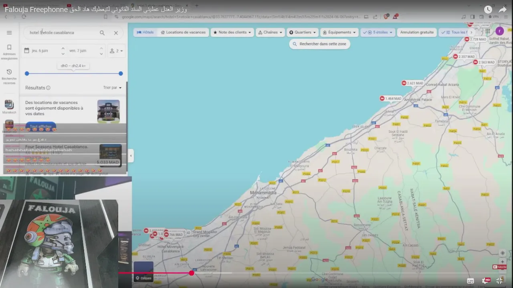The height and width of the screenshot is (288, 513).
Task: Expand the Trier par sort dropdown
Action: tap(112, 88)
